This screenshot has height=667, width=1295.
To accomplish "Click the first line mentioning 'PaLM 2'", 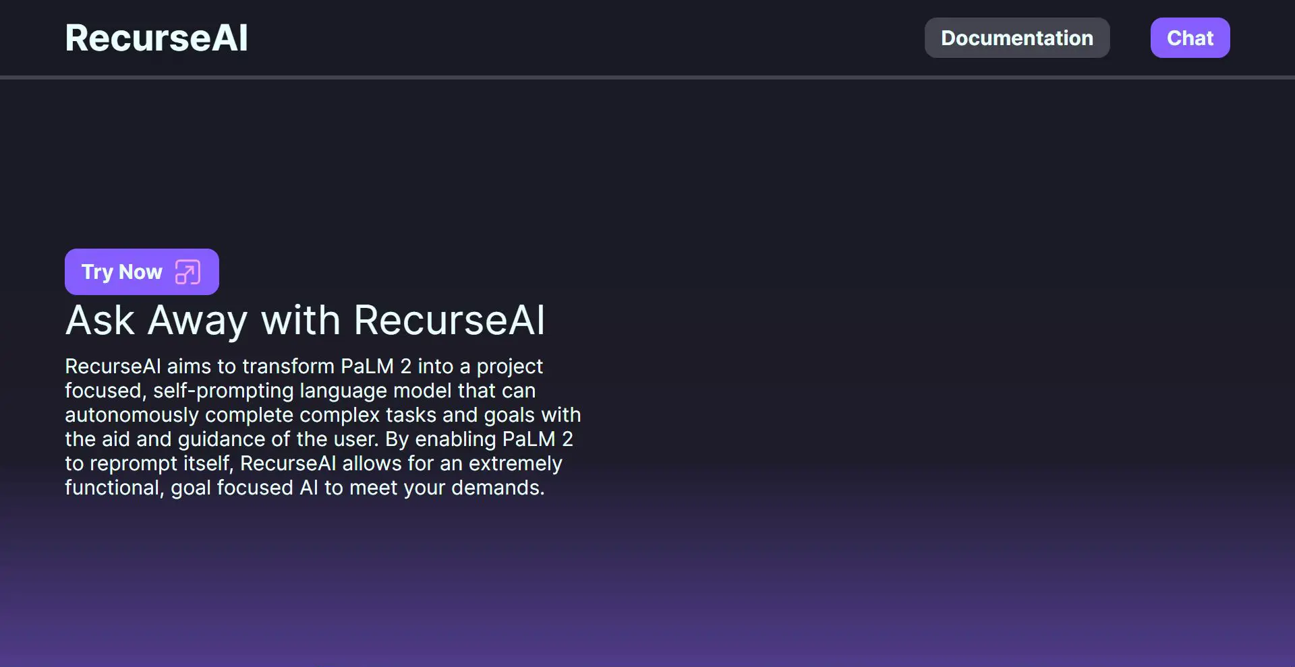I will (x=304, y=367).
